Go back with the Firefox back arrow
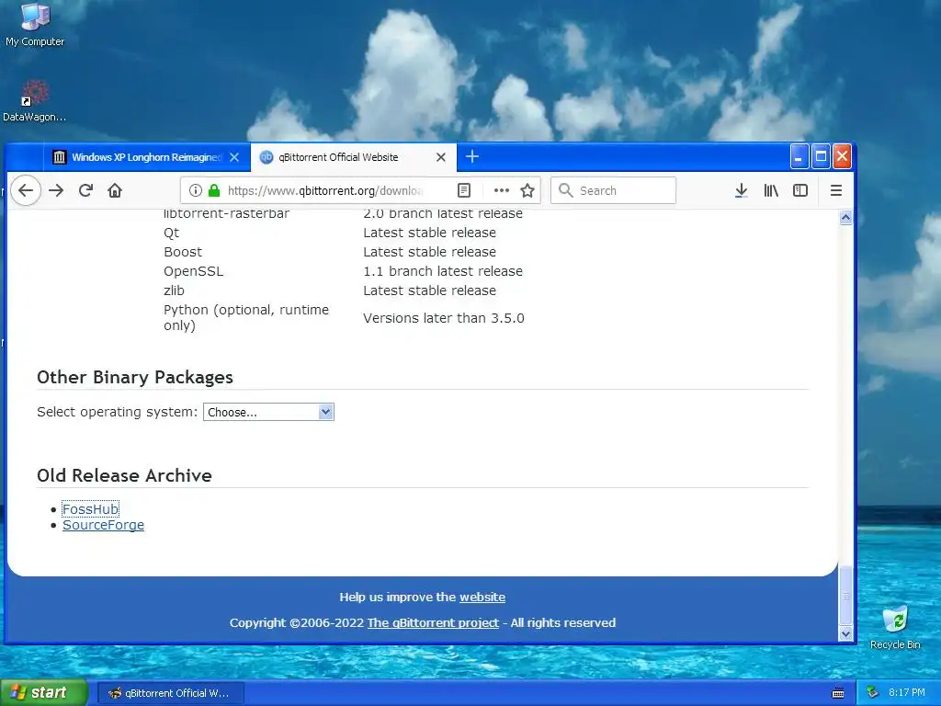The image size is (941, 706). [x=25, y=190]
